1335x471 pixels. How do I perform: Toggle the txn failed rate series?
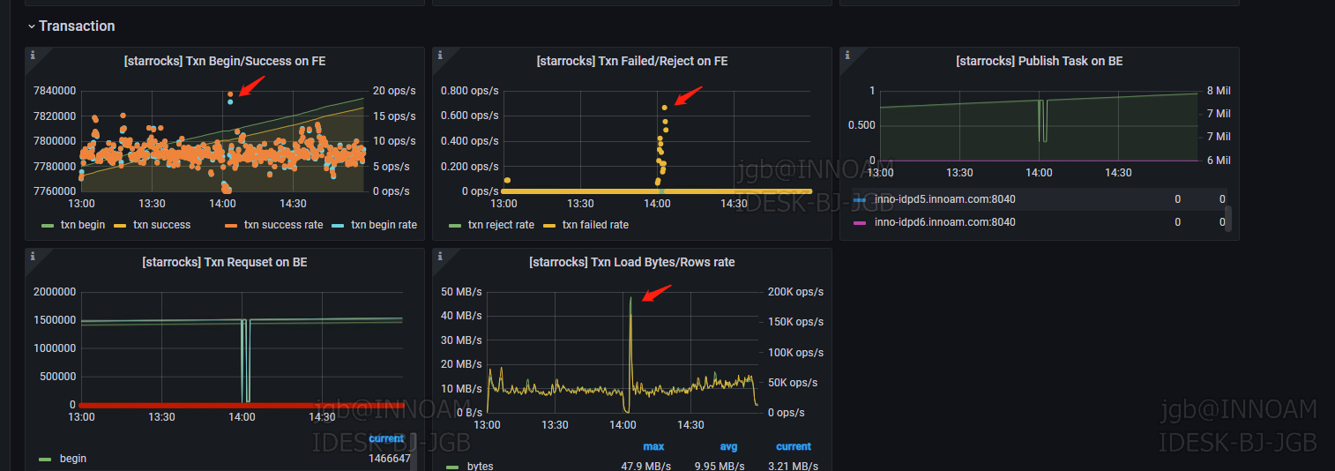pyautogui.click(x=595, y=225)
